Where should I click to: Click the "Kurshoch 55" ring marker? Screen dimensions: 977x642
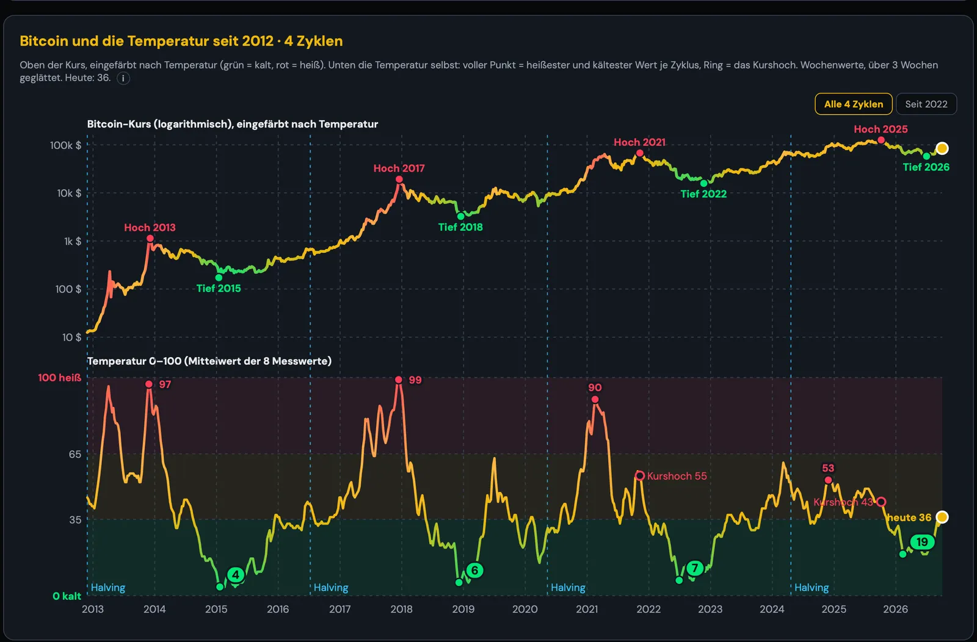click(x=639, y=475)
